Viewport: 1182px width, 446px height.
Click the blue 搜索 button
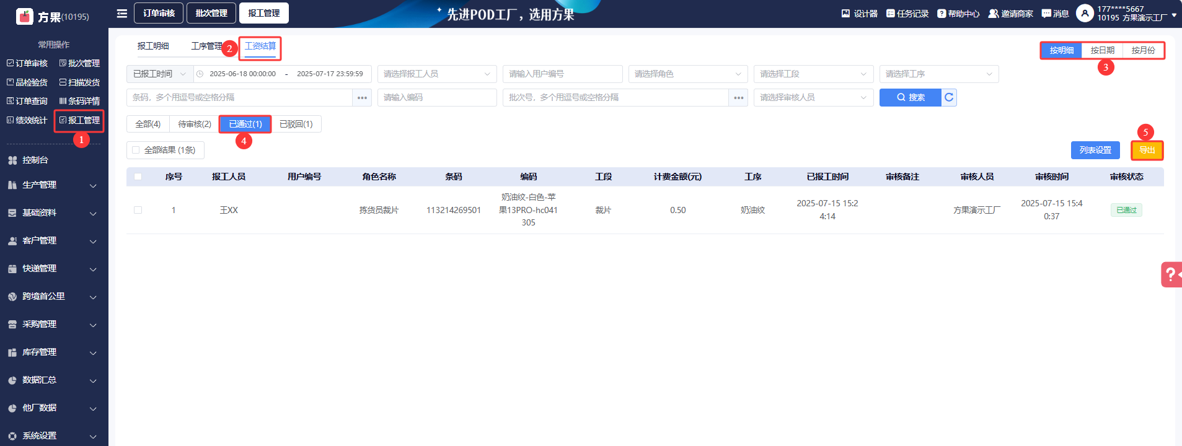911,97
